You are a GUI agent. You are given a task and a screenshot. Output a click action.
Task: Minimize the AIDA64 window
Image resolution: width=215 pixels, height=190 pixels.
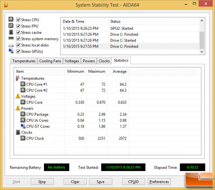(186, 4)
